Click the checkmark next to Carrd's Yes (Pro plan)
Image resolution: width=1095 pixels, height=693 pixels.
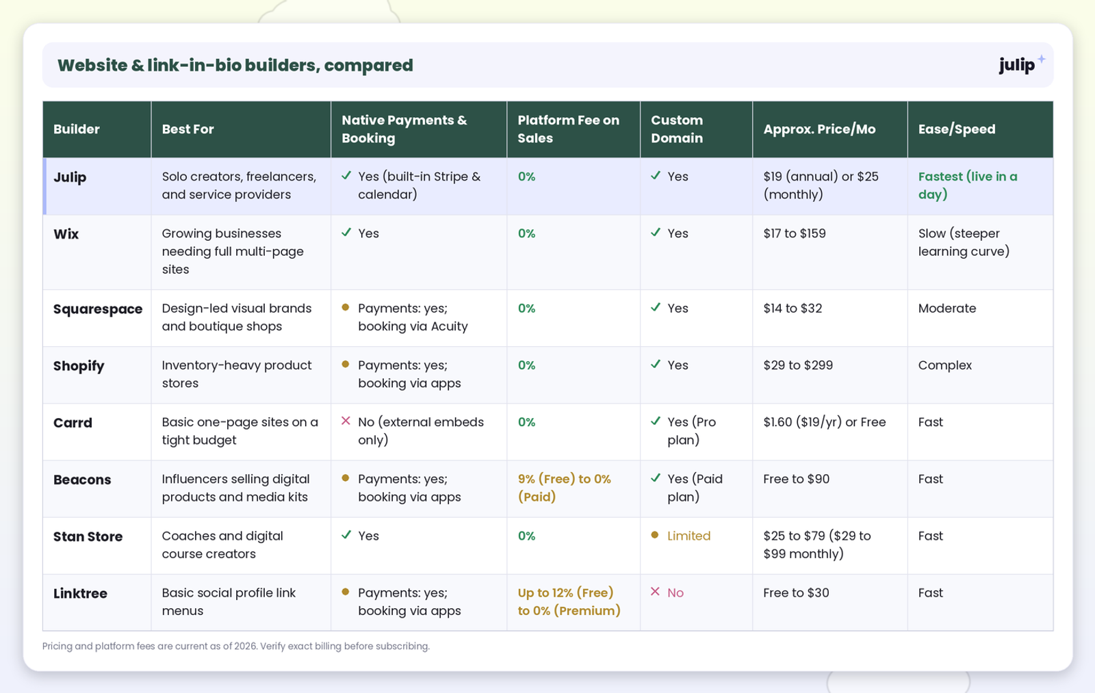pyautogui.click(x=656, y=421)
